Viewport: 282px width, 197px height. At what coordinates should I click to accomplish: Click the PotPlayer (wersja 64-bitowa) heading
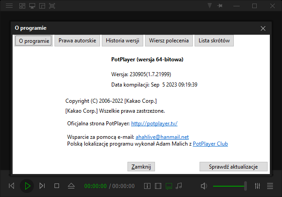pos(147,60)
